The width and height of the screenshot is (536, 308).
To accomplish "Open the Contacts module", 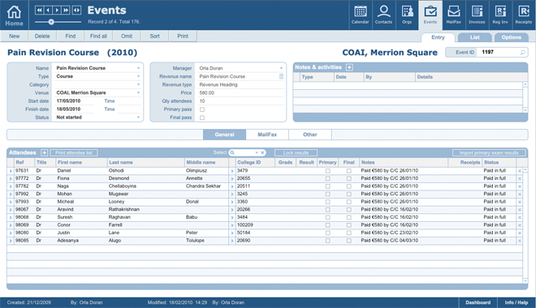I will click(383, 15).
